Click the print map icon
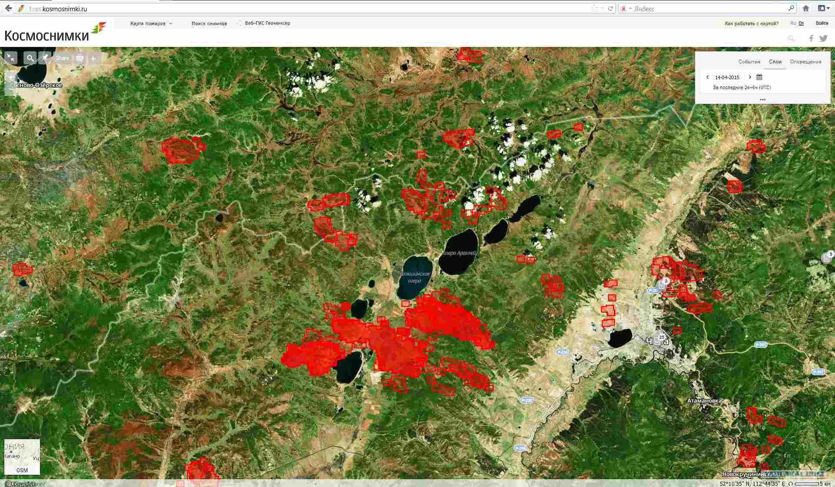The width and height of the screenshot is (835, 487). coord(80,58)
